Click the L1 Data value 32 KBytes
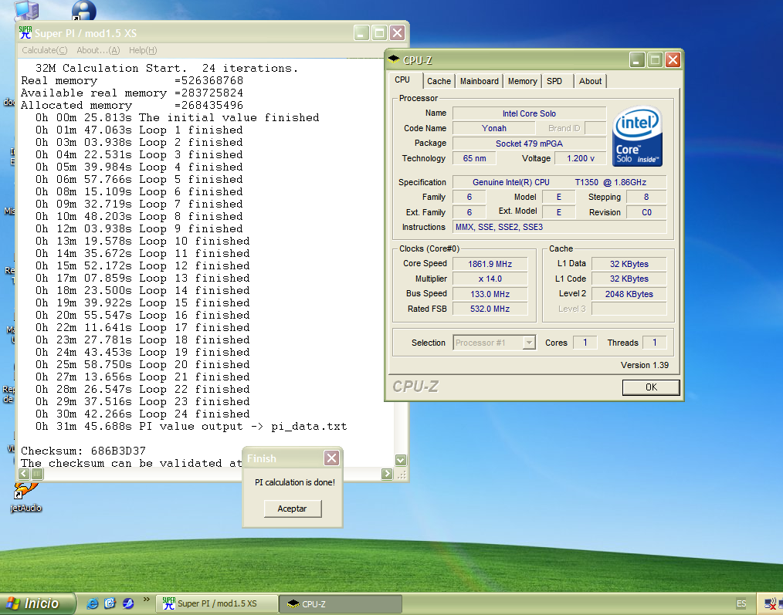 coord(629,264)
